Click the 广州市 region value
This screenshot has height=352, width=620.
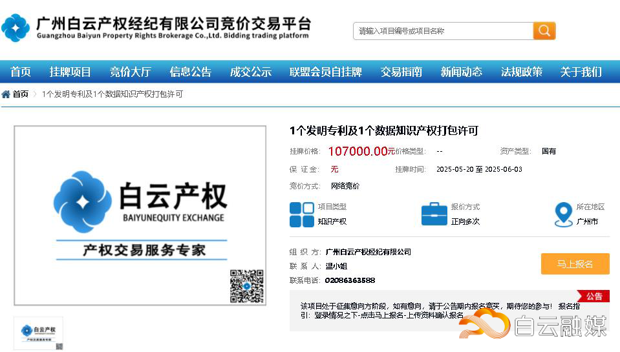click(587, 222)
